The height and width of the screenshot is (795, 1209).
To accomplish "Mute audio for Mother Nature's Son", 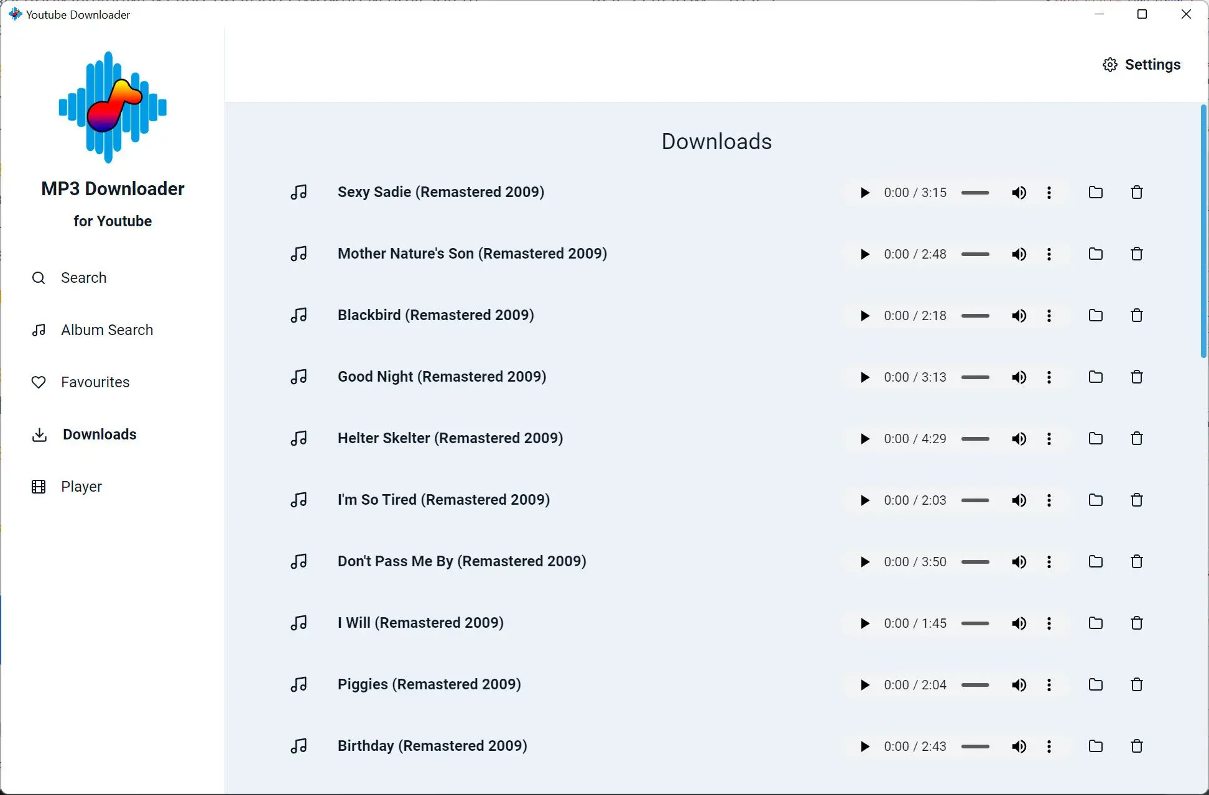I will (1019, 254).
